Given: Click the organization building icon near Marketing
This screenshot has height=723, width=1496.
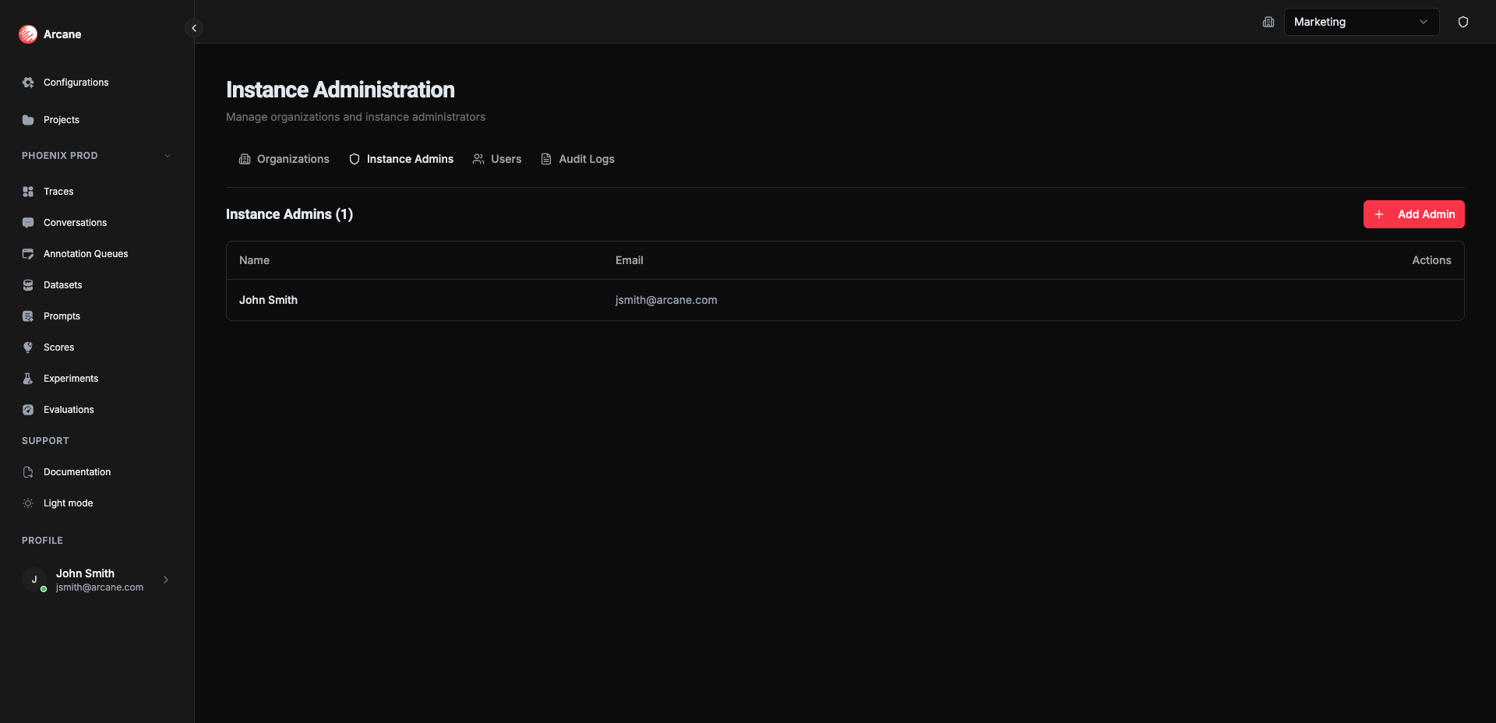Looking at the screenshot, I should tap(1268, 22).
